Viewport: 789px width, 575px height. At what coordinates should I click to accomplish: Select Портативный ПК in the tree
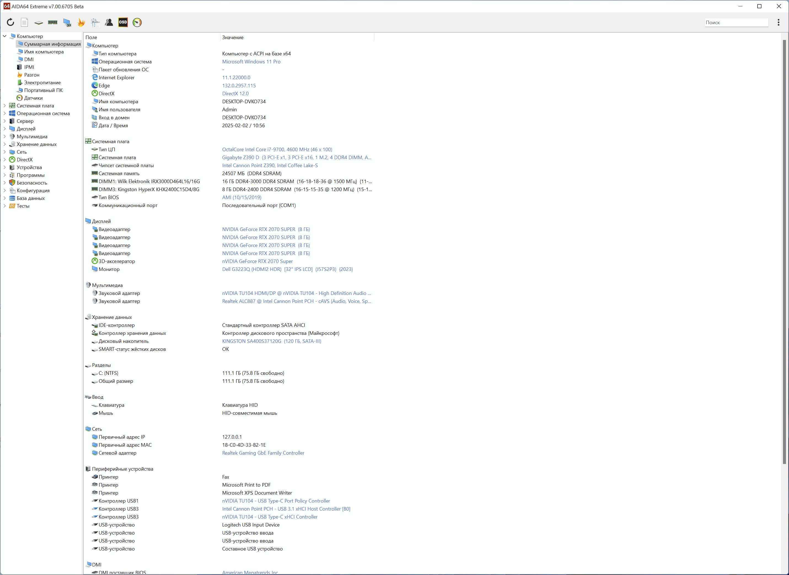tap(44, 90)
